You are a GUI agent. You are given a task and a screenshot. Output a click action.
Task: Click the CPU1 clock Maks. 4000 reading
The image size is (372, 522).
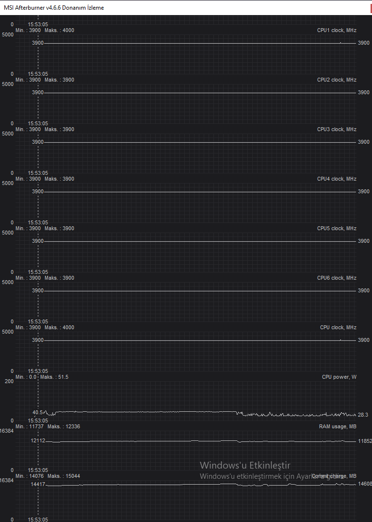point(59,30)
